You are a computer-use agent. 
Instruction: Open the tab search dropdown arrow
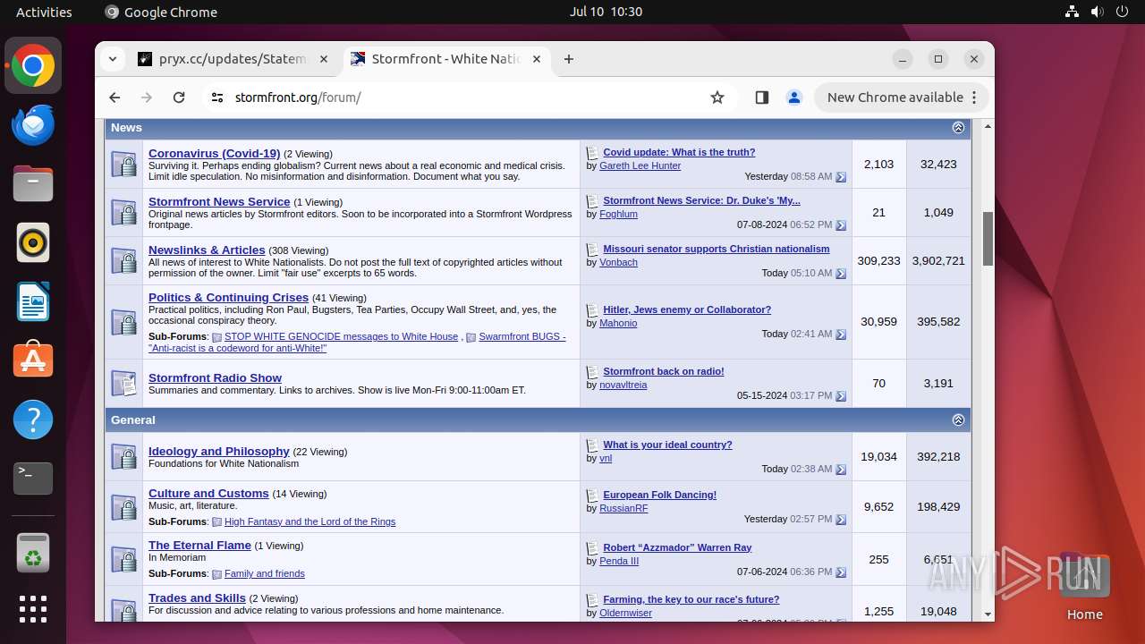112,59
